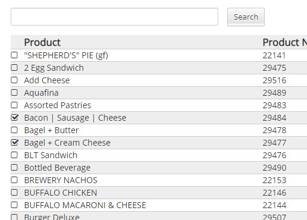Tick the BLT Sandwich checkbox

tap(14, 155)
